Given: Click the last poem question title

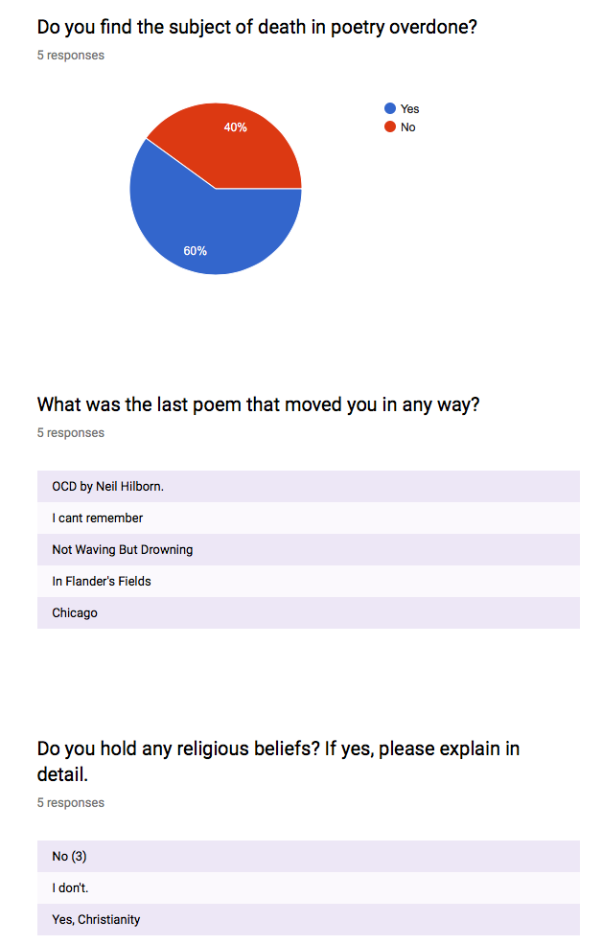Looking at the screenshot, I should point(258,404).
